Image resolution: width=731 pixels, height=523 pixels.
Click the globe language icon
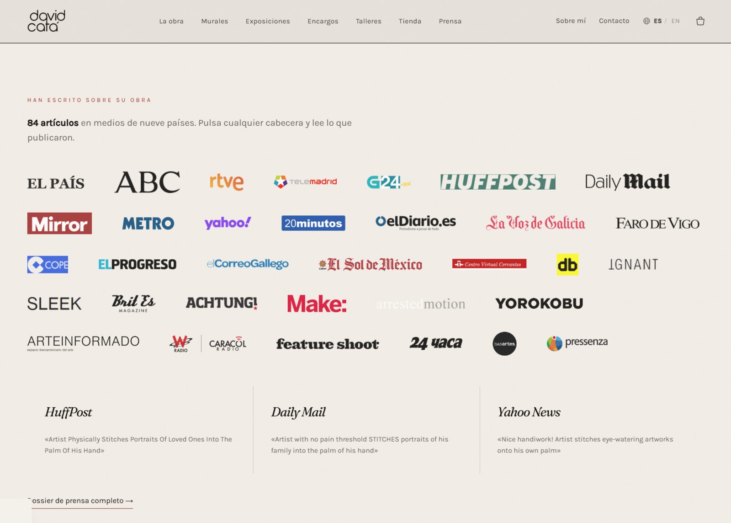(x=646, y=21)
